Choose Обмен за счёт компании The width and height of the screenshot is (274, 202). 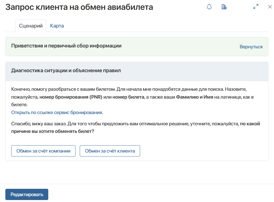43,151
